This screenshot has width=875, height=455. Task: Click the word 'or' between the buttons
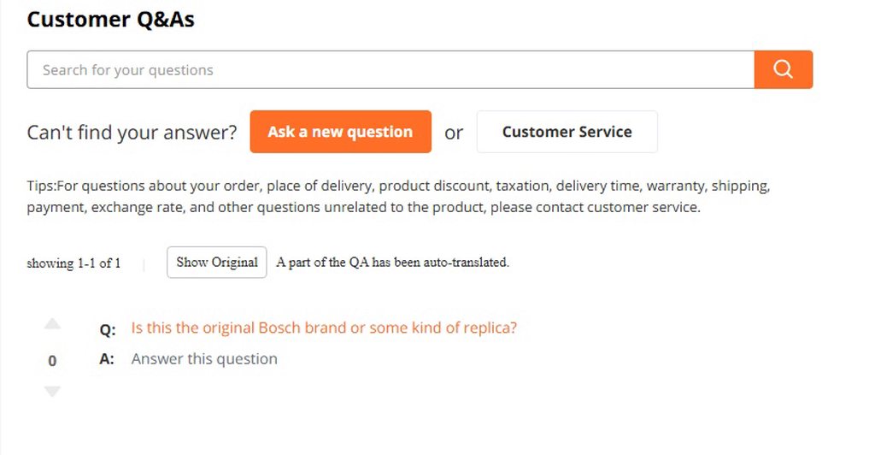(x=454, y=133)
